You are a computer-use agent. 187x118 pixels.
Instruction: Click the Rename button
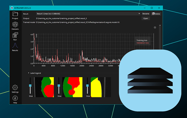pos(146,14)
